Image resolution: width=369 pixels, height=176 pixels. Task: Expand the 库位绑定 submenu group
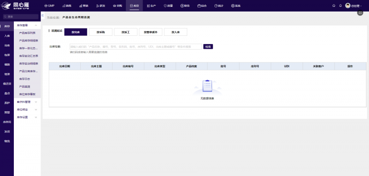[27, 109]
